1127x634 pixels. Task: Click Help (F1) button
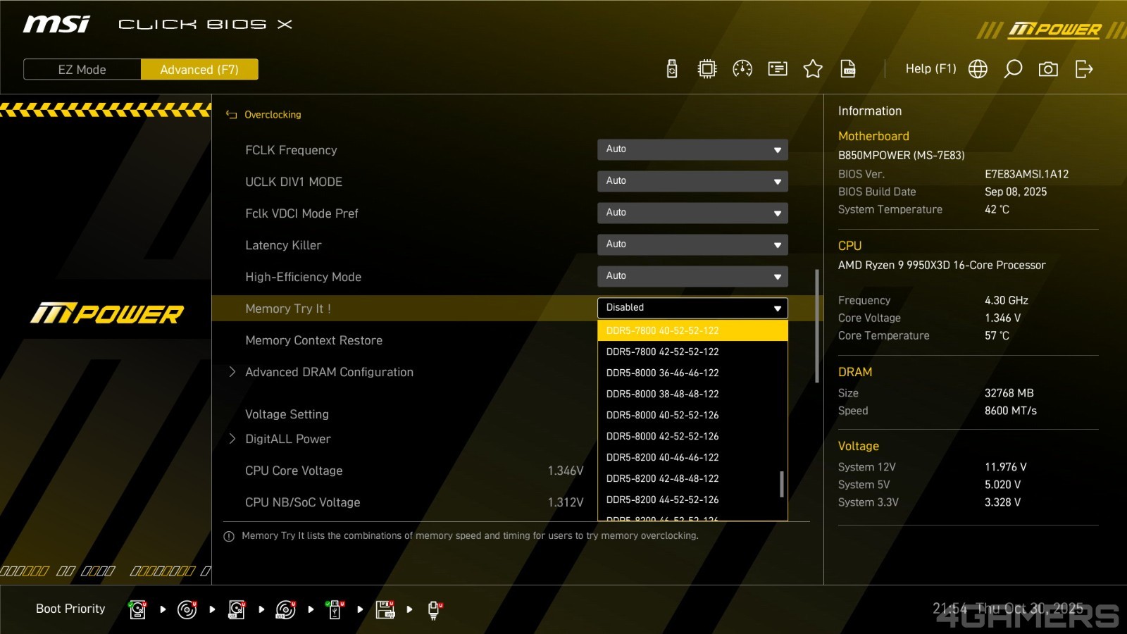[930, 69]
